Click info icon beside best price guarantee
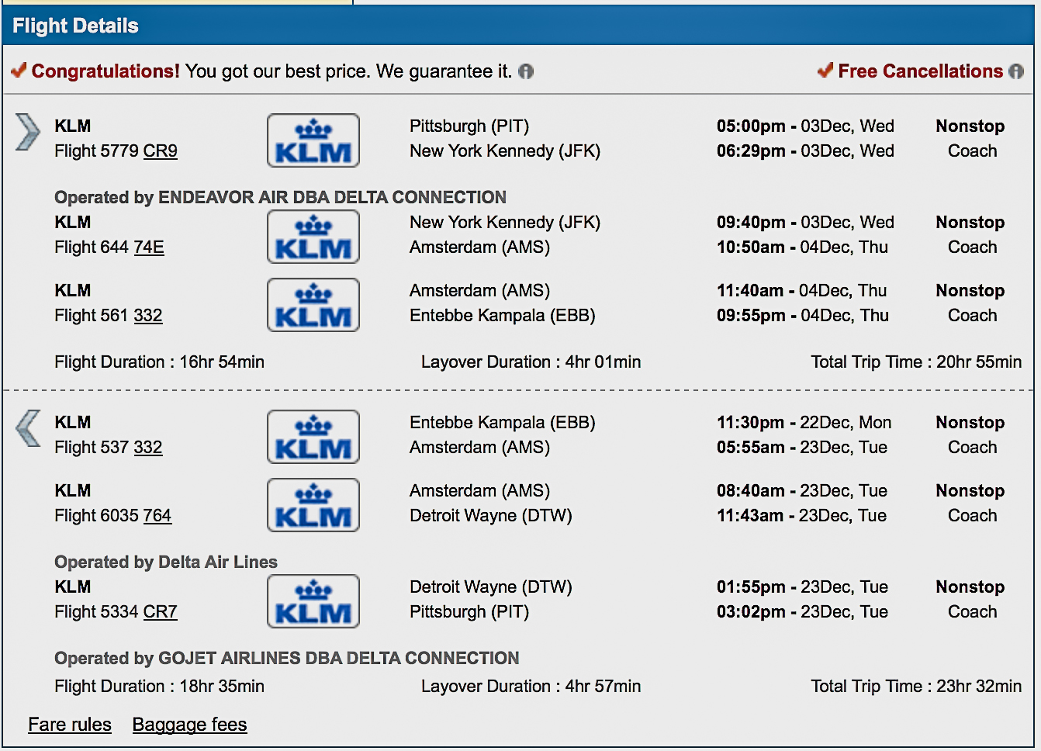Image resolution: width=1041 pixels, height=751 pixels. coord(526,71)
